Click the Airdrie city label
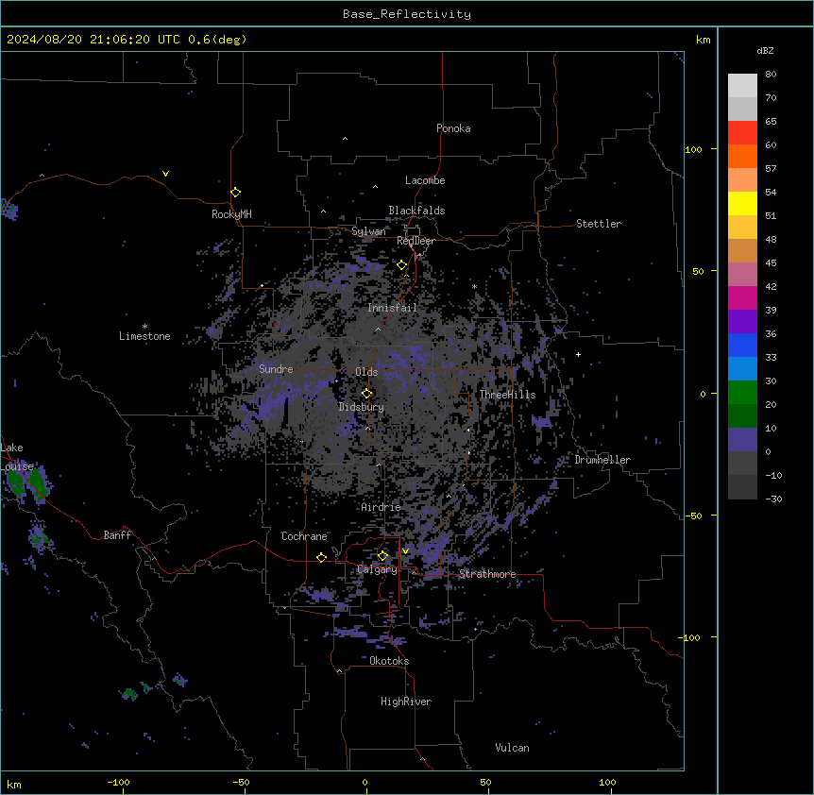The image size is (814, 795). coord(381,507)
